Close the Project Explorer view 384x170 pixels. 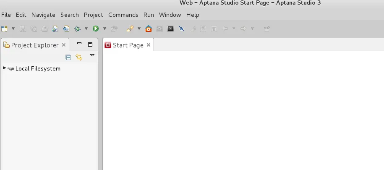point(64,45)
